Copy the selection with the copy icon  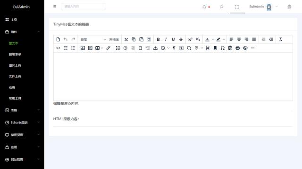[x=134, y=39]
